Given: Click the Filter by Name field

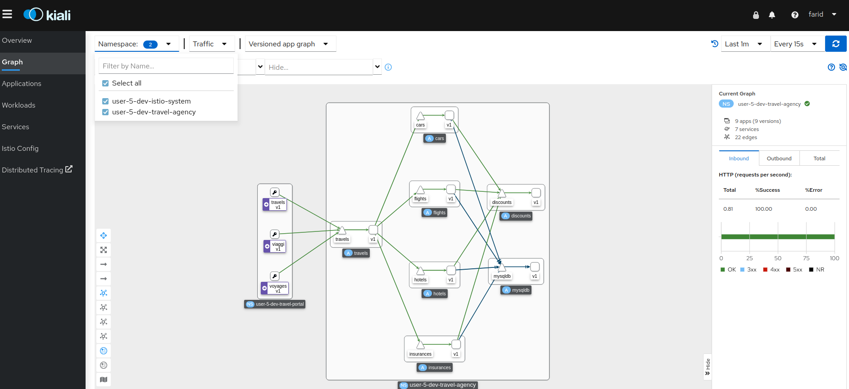Looking at the screenshot, I should coord(166,66).
